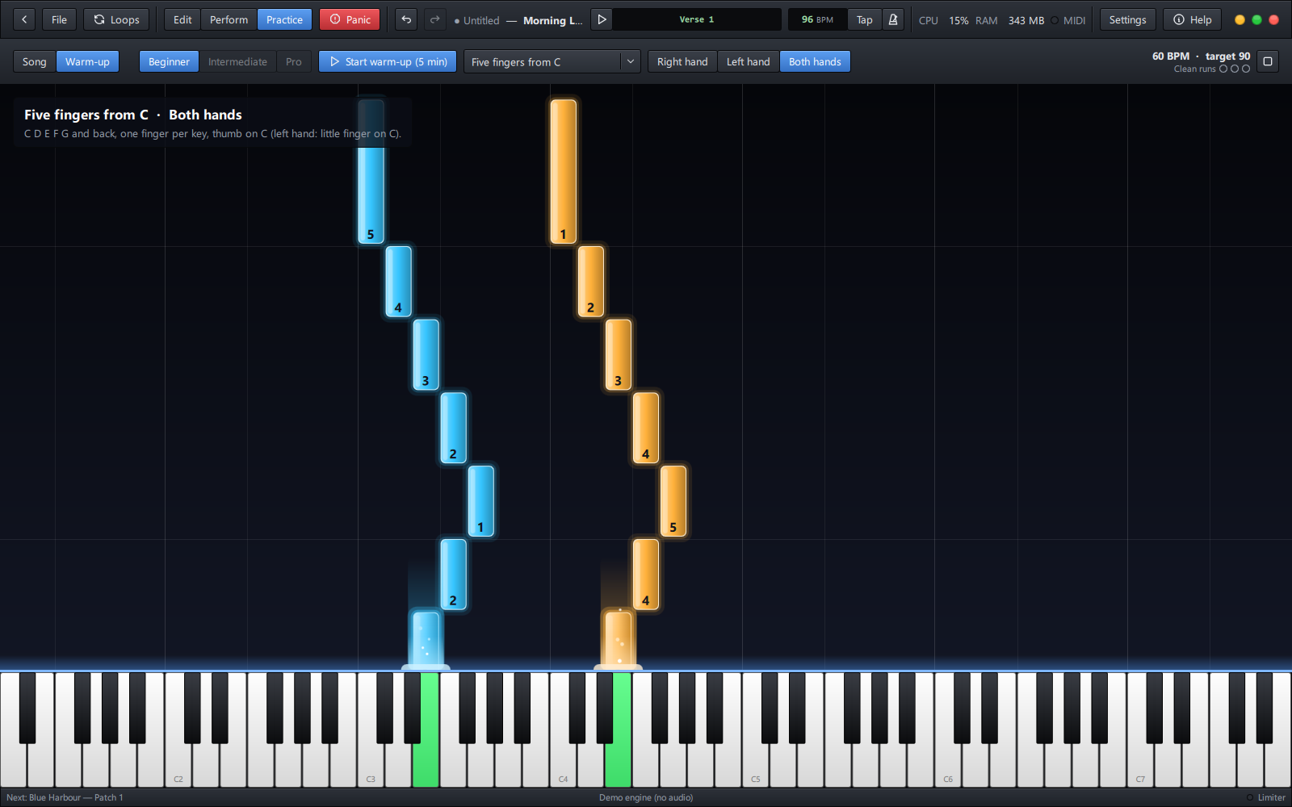Viewport: 1292px width, 807px height.
Task: Start playback with the transport play icon
Action: pyautogui.click(x=602, y=19)
